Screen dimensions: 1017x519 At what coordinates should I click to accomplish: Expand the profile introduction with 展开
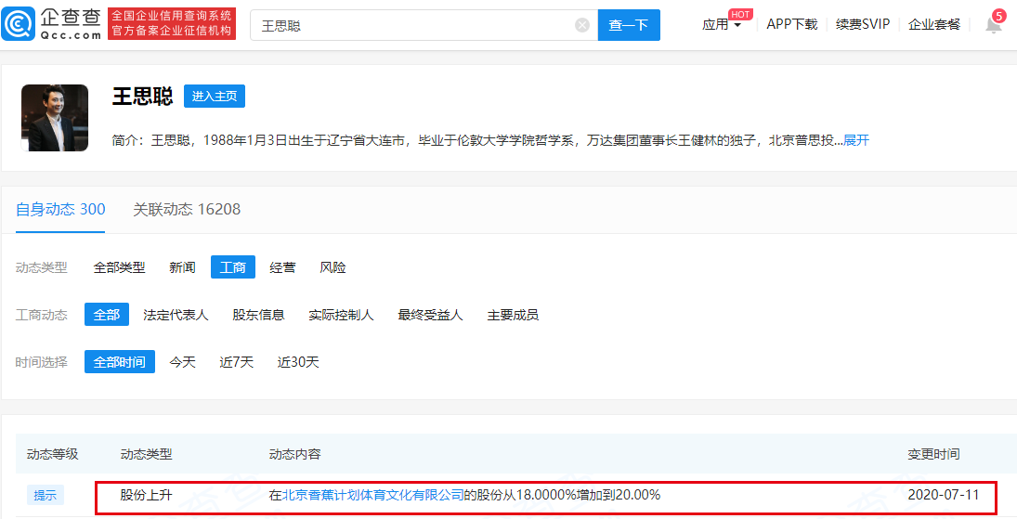pyautogui.click(x=856, y=140)
